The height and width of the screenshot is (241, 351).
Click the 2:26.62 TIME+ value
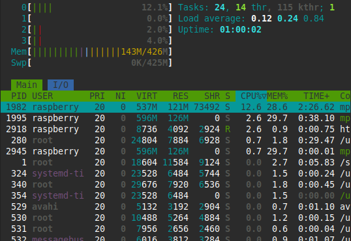316,107
